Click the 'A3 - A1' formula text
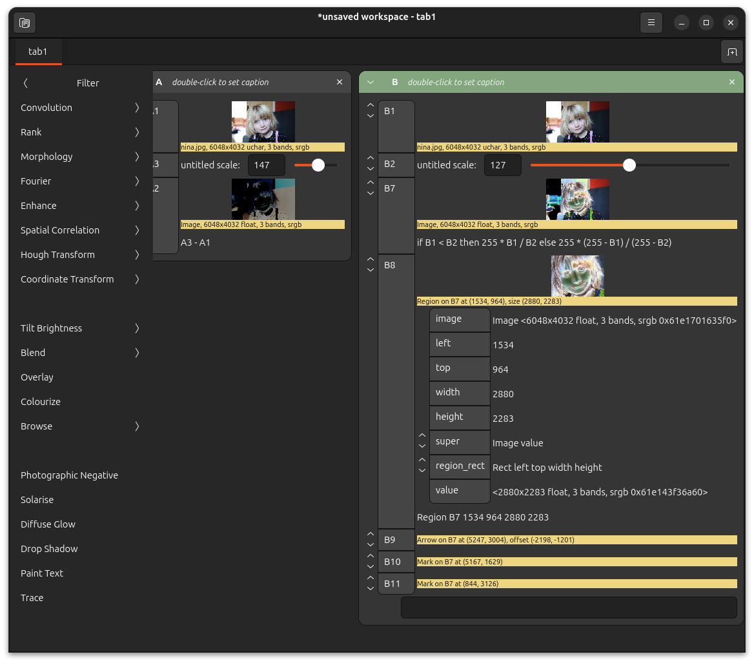754x663 pixels. click(195, 242)
